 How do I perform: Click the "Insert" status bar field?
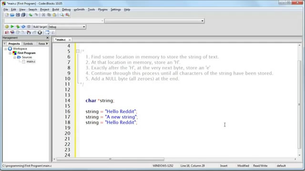pyautogui.click(x=224, y=166)
